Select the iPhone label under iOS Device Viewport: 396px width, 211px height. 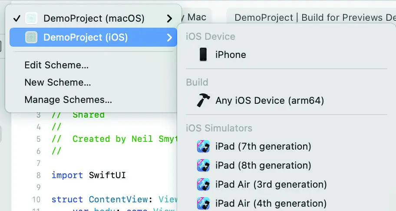[231, 54]
